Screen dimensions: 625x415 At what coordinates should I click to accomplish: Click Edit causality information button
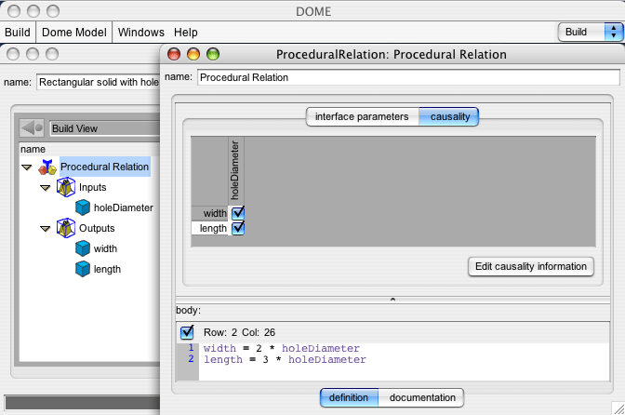(530, 266)
